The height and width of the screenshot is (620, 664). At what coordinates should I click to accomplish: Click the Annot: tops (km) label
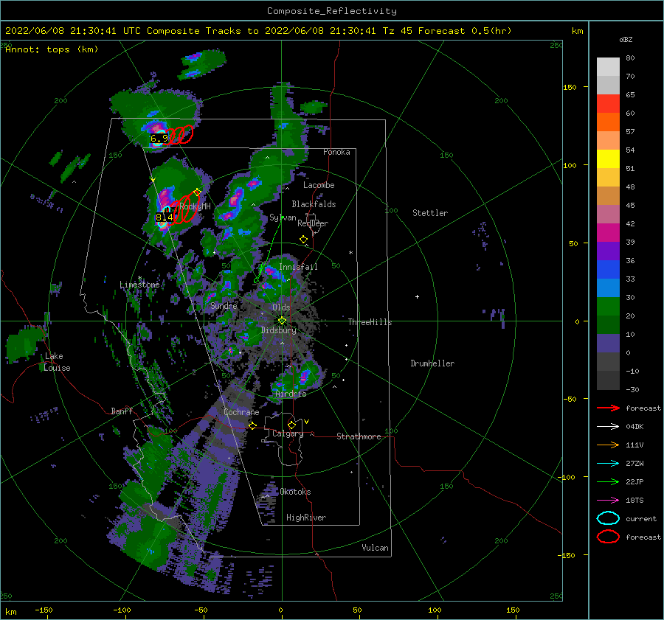52,49
